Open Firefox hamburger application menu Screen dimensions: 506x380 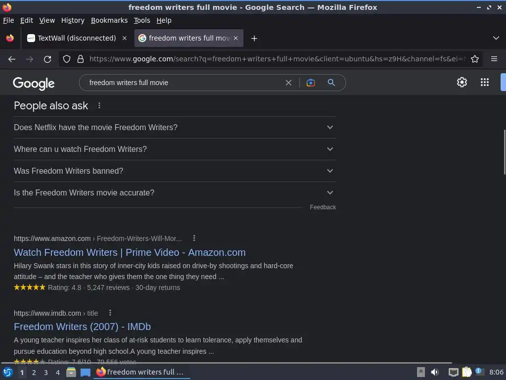494,59
